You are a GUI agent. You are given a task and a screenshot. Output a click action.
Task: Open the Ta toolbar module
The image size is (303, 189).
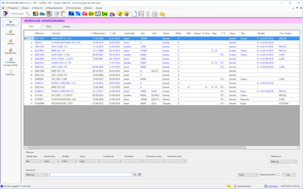[78, 14]
